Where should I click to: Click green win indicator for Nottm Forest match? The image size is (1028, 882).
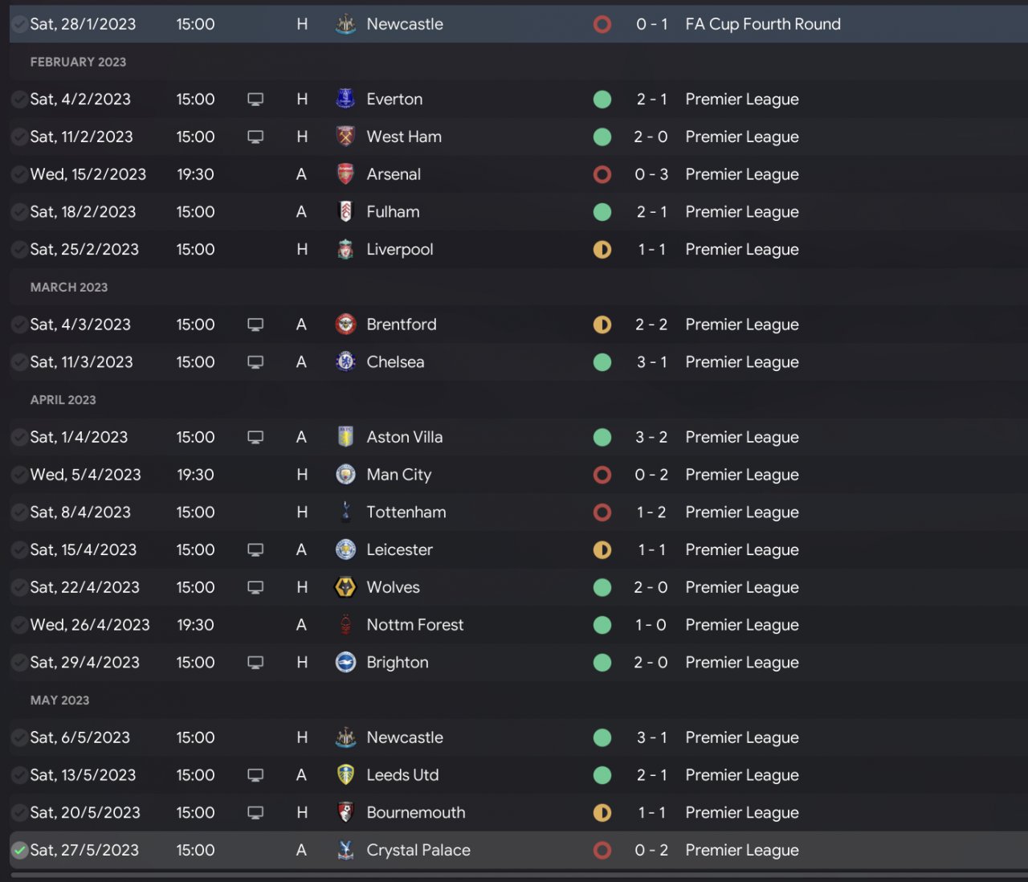tap(602, 625)
